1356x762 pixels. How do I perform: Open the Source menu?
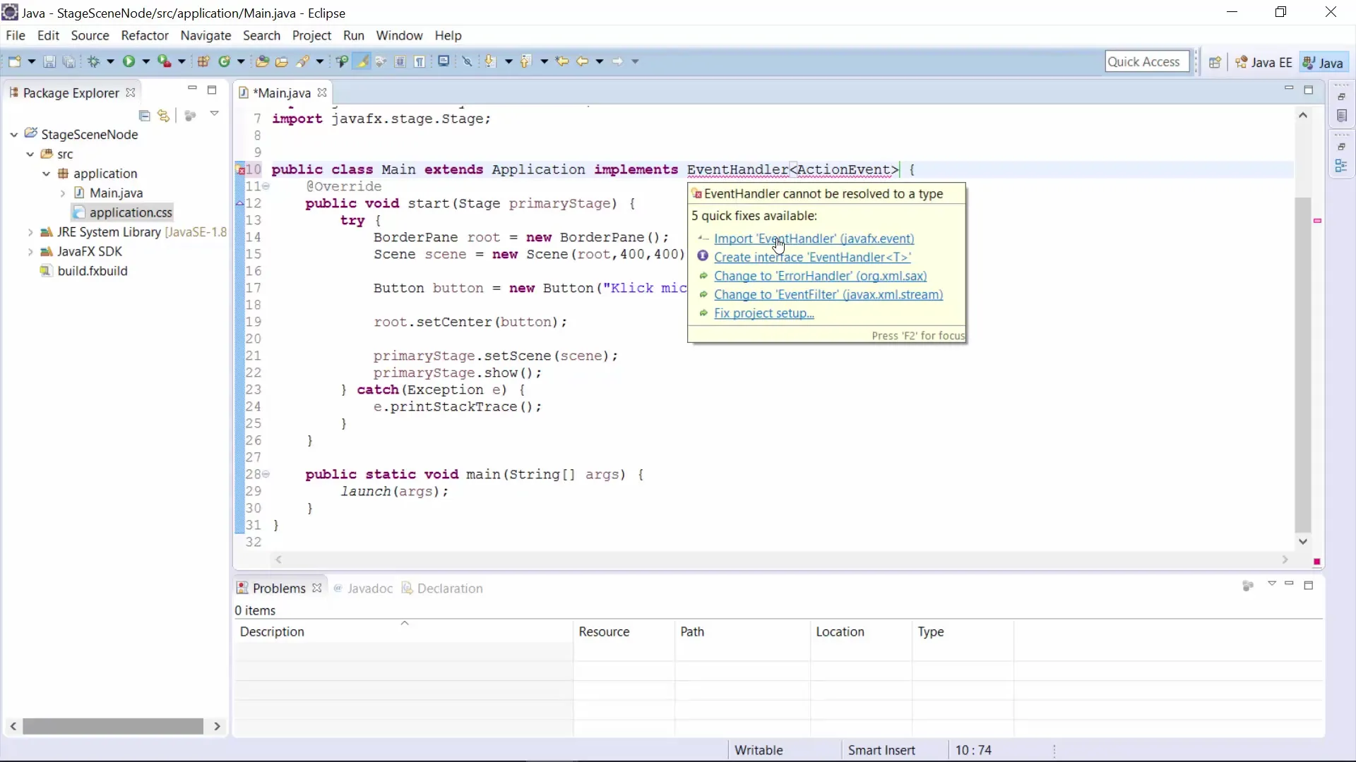(x=90, y=35)
